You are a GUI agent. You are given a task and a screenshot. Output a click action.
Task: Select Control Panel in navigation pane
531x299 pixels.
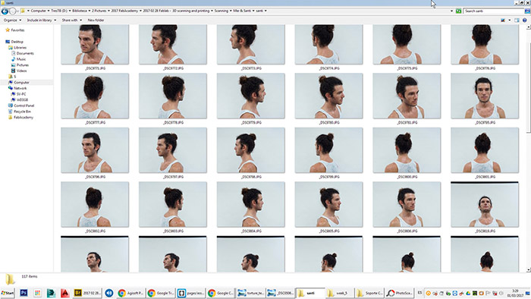tap(24, 105)
